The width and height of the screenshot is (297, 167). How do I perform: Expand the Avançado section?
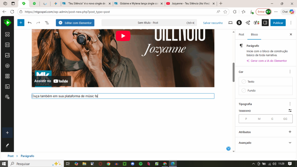coord(265,143)
